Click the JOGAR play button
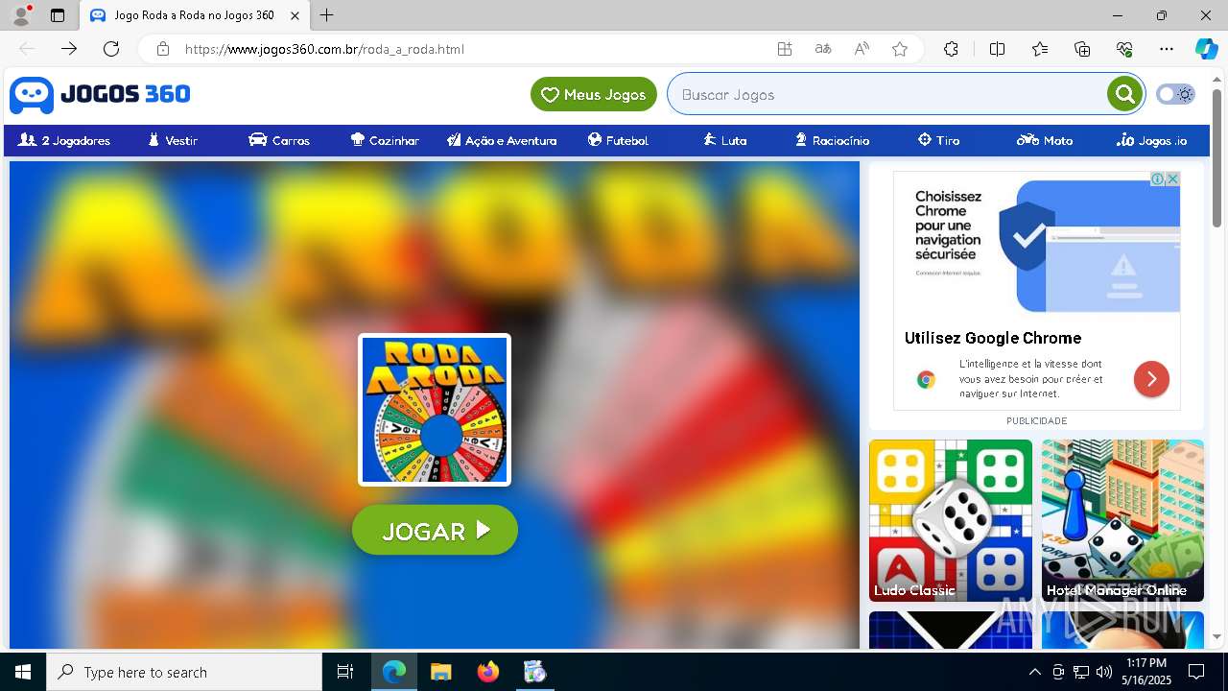Viewport: 1228px width, 691px height. [435, 530]
